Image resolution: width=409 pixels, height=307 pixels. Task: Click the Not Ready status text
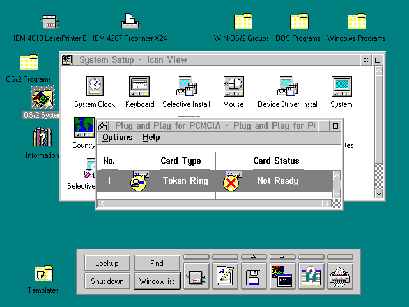(277, 180)
